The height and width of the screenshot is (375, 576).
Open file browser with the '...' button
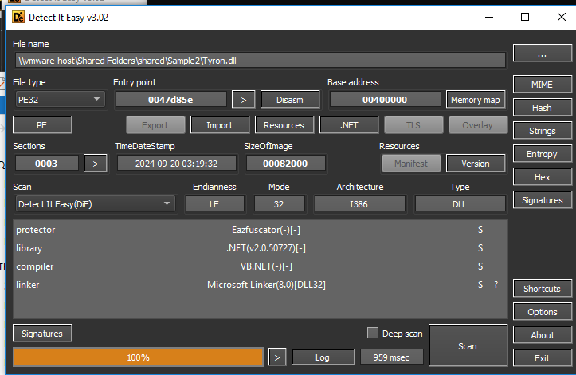543,53
